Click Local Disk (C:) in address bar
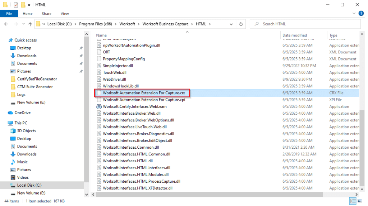368x206 pixels. [x=59, y=24]
